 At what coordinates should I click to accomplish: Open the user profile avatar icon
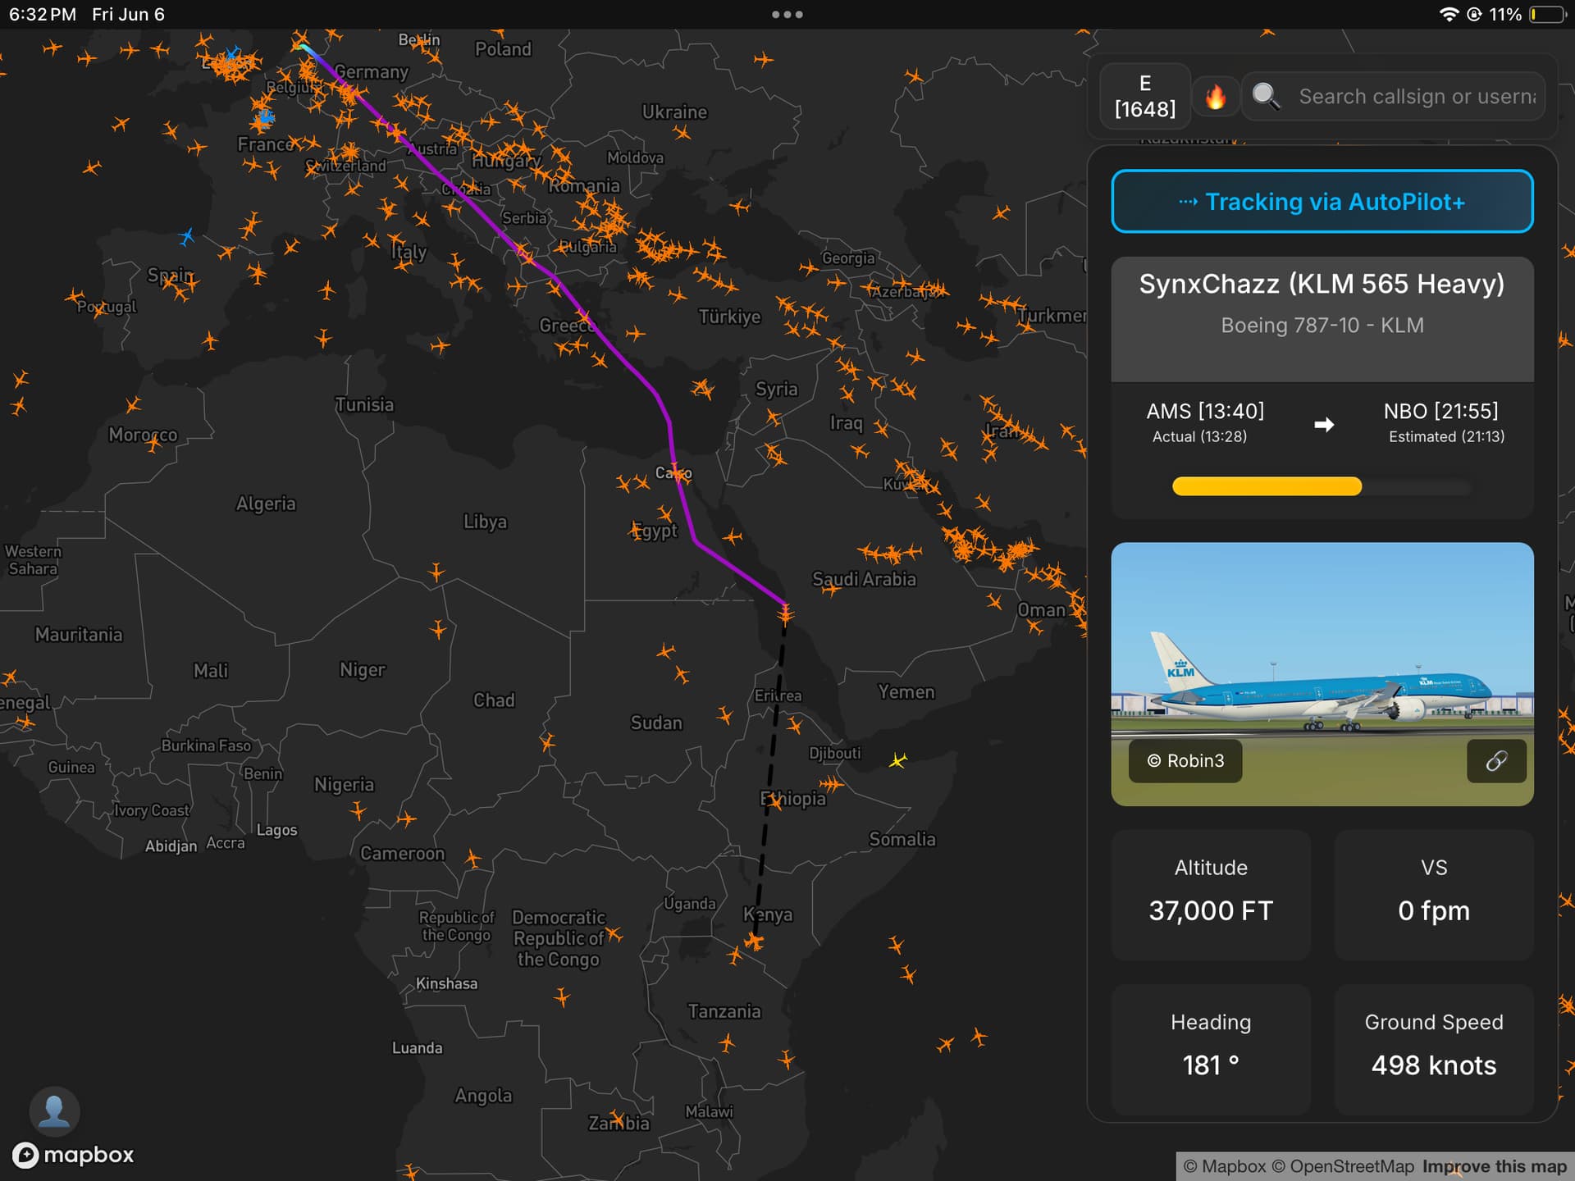tap(54, 1111)
